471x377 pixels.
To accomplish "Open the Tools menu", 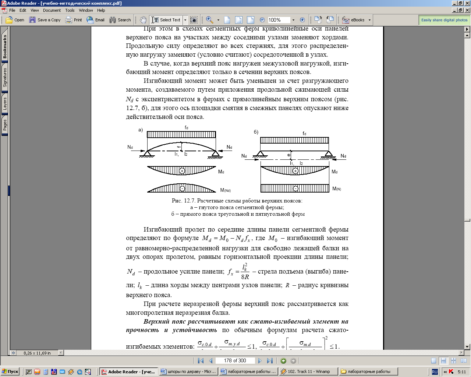I will point(70,10).
